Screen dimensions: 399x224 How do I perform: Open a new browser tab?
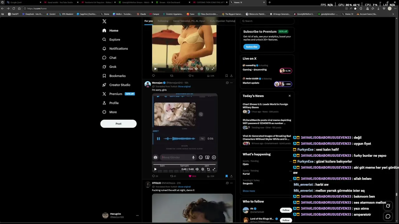pyautogui.click(x=269, y=2)
